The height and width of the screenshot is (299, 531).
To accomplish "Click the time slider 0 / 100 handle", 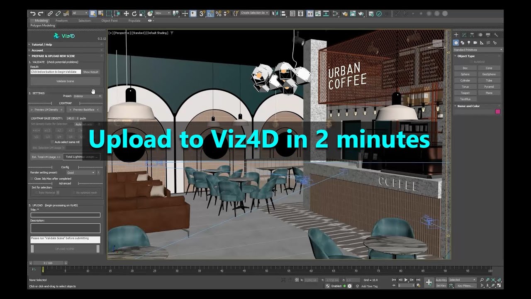I will [x=48, y=263].
